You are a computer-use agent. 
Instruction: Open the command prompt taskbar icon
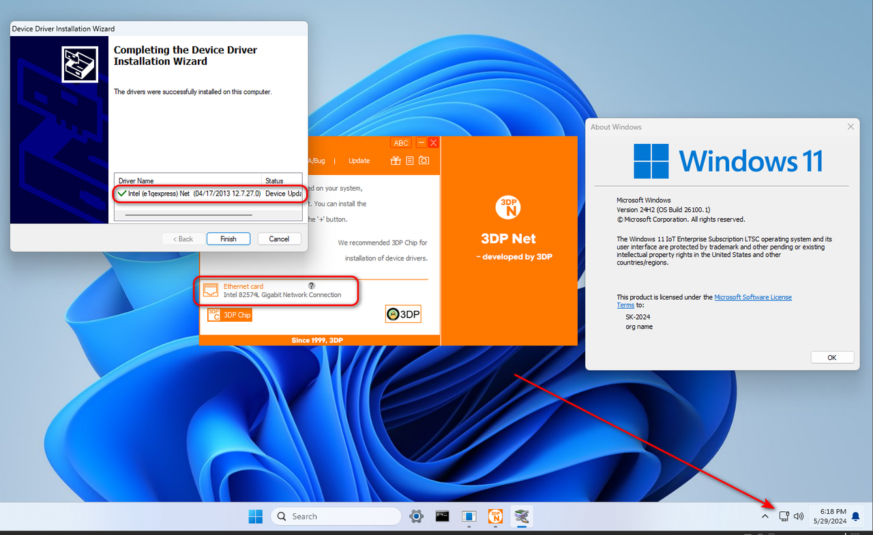pyautogui.click(x=443, y=517)
